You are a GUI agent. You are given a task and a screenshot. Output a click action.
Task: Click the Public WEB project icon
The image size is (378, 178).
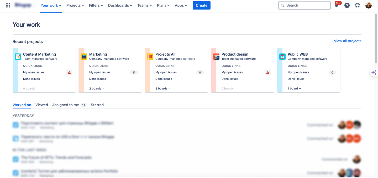(282, 56)
